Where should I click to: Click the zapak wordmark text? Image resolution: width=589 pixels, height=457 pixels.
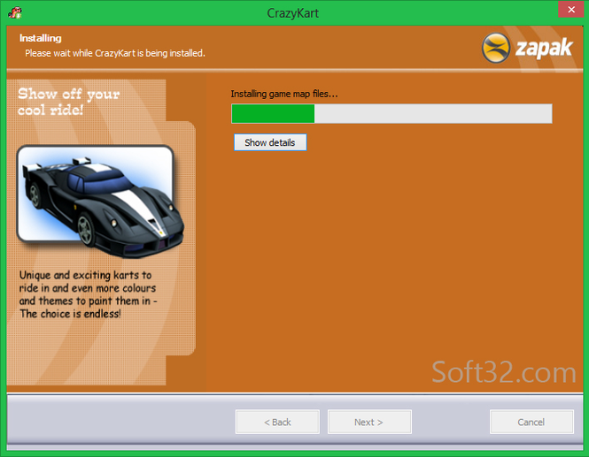543,50
